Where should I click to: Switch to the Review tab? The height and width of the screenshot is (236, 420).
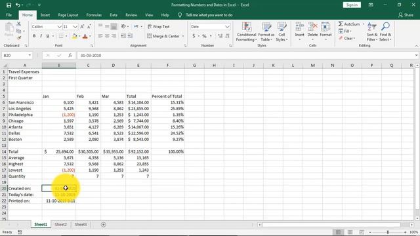coord(131,15)
